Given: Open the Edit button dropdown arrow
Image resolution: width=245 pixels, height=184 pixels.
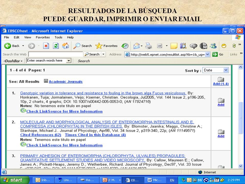Looking at the screenshot, I should [167, 46].
